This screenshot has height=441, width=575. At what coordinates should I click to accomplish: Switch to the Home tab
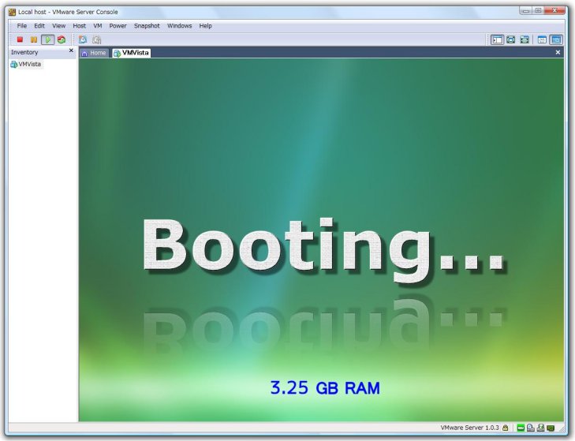tap(94, 53)
